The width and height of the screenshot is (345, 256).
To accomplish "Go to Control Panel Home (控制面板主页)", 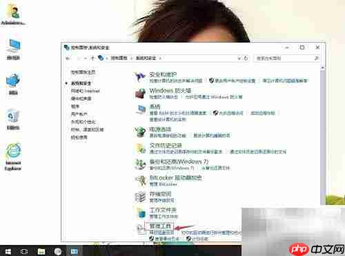I will click(x=83, y=72).
